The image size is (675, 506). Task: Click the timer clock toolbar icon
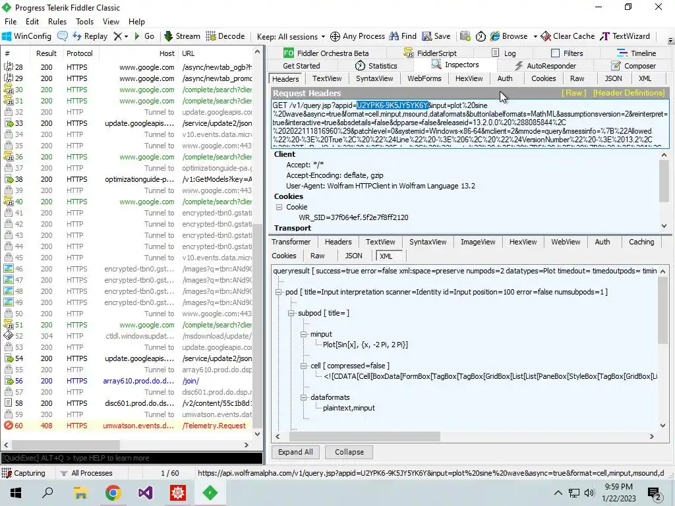pyautogui.click(x=481, y=37)
